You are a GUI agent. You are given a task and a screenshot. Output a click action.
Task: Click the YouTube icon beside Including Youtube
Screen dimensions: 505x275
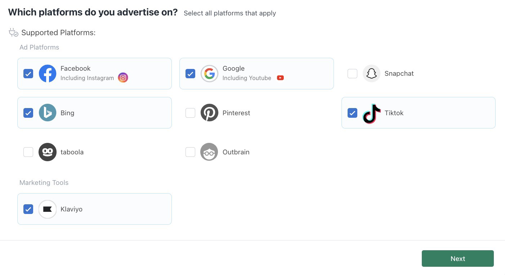point(280,78)
